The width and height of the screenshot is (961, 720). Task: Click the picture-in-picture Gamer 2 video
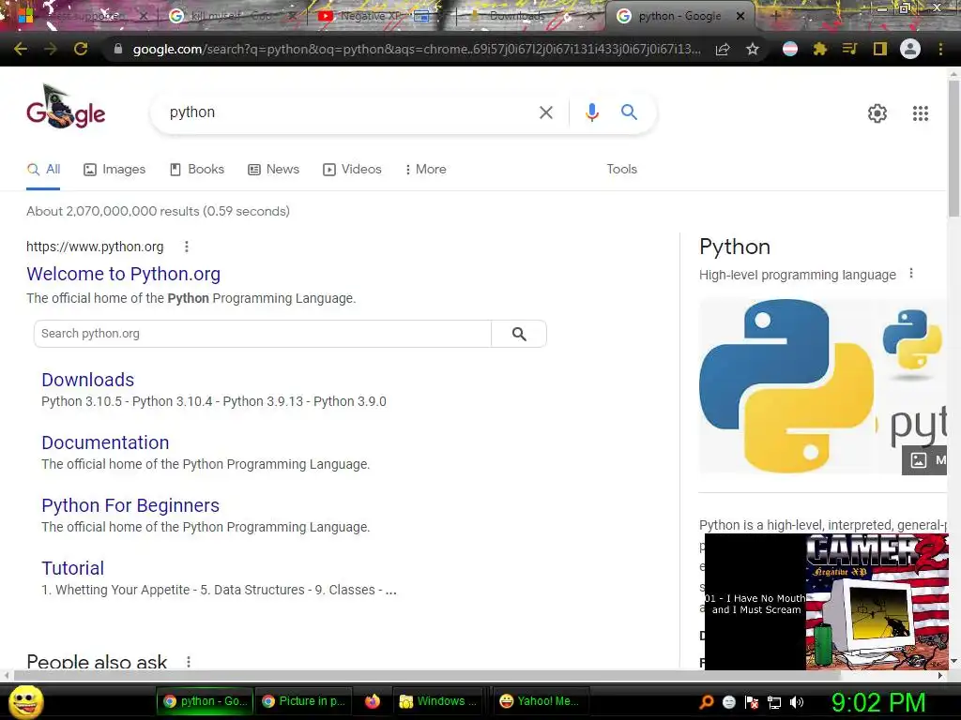(x=826, y=601)
